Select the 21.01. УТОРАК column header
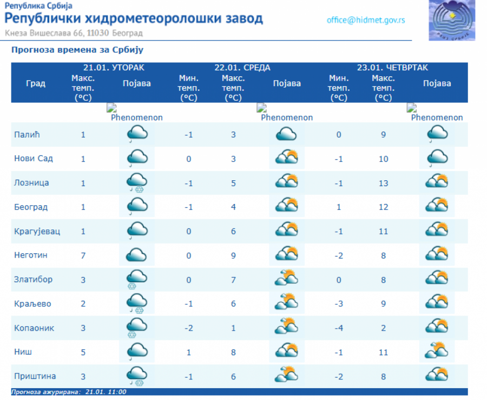This screenshot has width=487, height=400. tap(114, 68)
